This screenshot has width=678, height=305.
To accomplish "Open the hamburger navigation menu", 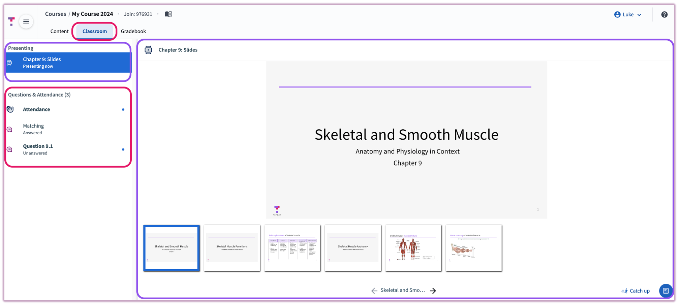I will pos(26,21).
